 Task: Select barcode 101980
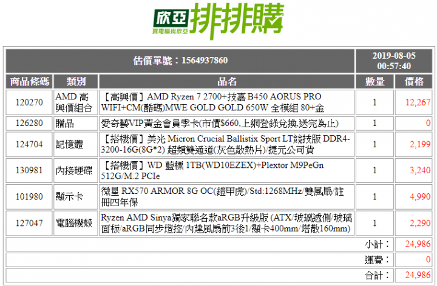[29, 197]
